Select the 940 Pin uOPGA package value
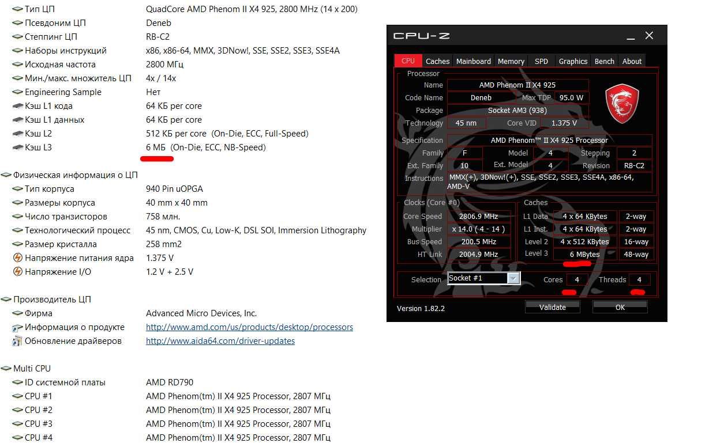The image size is (709, 447). [x=174, y=189]
